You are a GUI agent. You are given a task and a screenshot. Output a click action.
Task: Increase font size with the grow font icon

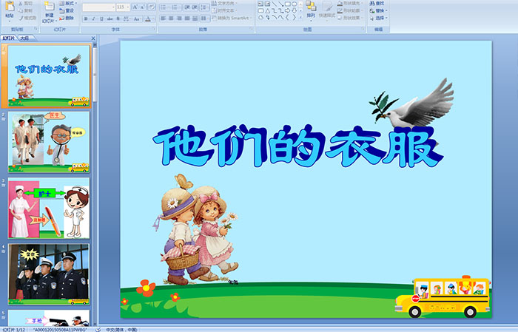pos(135,7)
